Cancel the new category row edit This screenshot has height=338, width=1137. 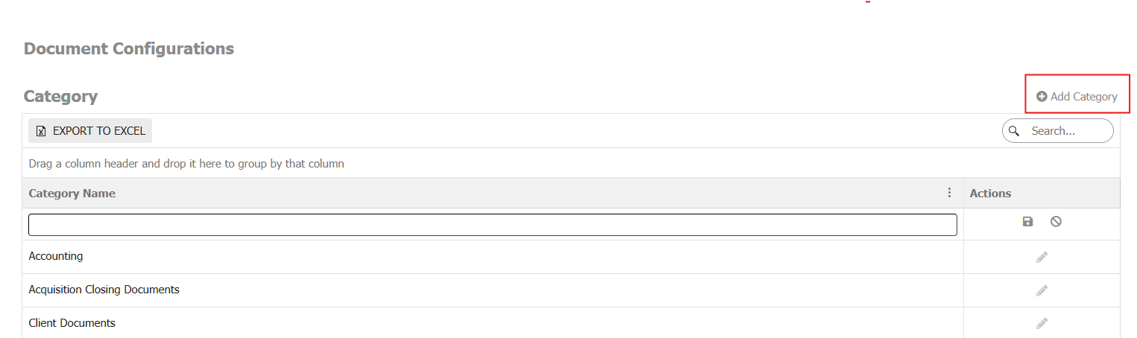tap(1056, 222)
